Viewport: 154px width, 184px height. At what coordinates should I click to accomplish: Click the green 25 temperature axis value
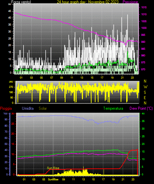click(143, 136)
